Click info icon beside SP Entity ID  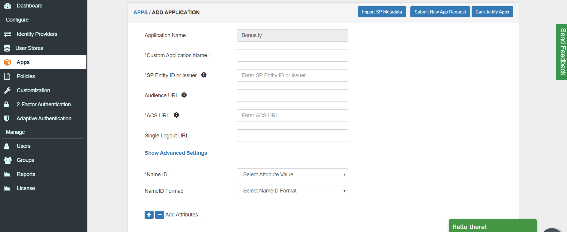(204, 75)
